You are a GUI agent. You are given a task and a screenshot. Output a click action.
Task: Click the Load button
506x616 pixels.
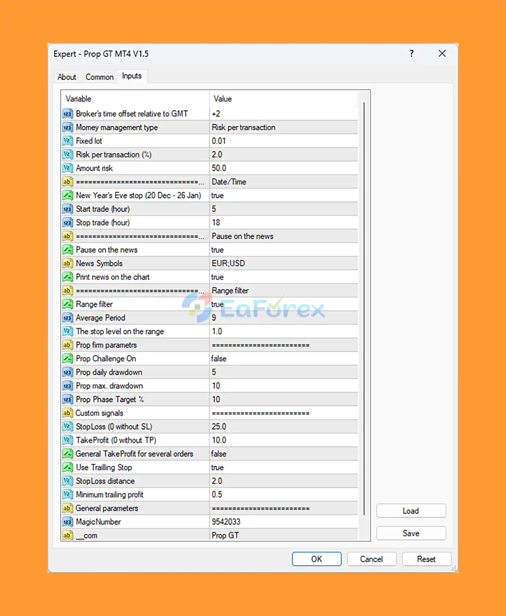(411, 511)
